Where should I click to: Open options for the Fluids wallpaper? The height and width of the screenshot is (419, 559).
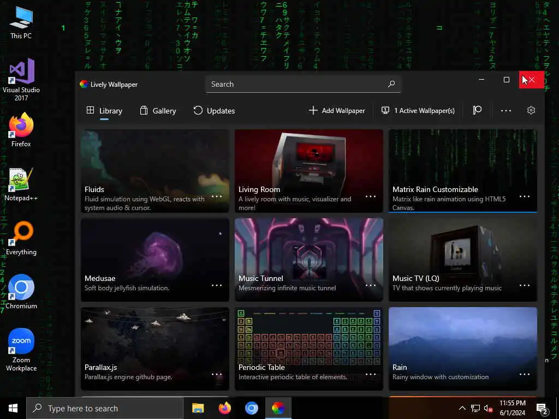[217, 196]
